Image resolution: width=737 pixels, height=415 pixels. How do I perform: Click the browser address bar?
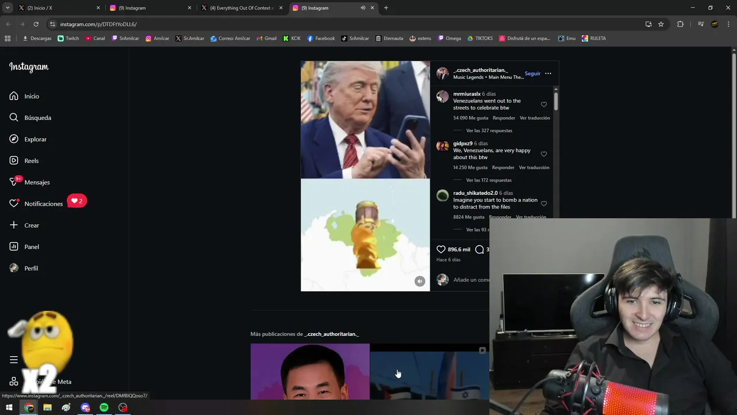click(x=345, y=24)
